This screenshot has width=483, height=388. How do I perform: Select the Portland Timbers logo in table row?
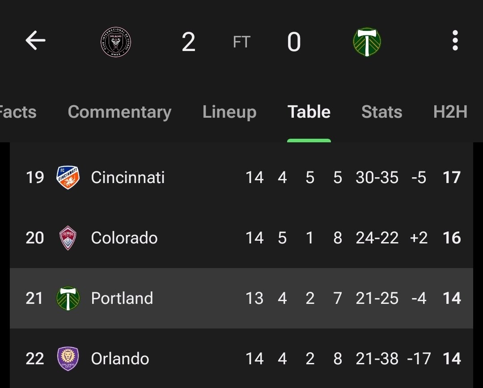[x=68, y=298]
